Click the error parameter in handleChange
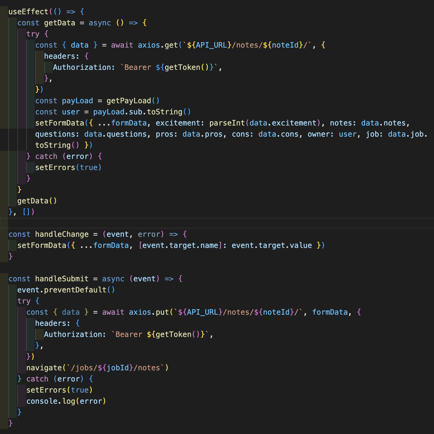Screen dimensions: 434x434 (149, 234)
